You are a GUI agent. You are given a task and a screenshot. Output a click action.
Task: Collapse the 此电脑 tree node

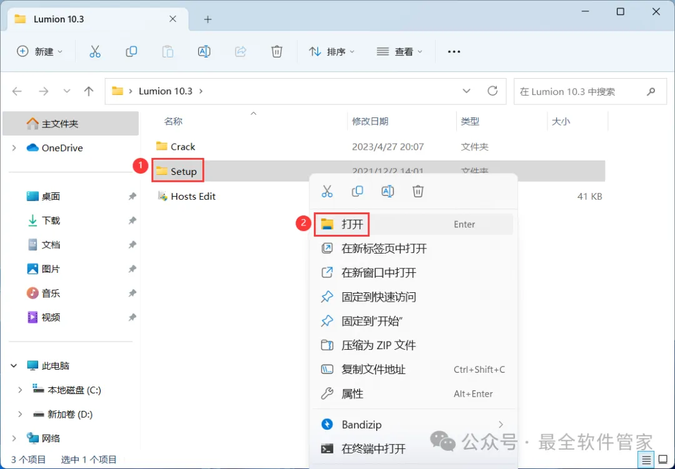[14, 366]
